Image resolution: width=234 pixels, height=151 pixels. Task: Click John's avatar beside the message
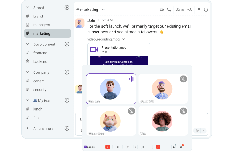click(80, 23)
